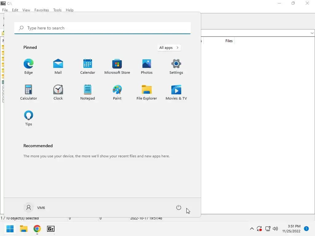Open Settings from pinned apps
Viewport: 315px width, 236px height.
point(176,67)
